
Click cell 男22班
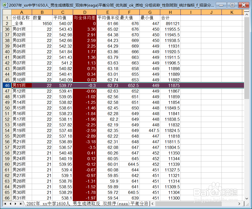pos(22,147)
